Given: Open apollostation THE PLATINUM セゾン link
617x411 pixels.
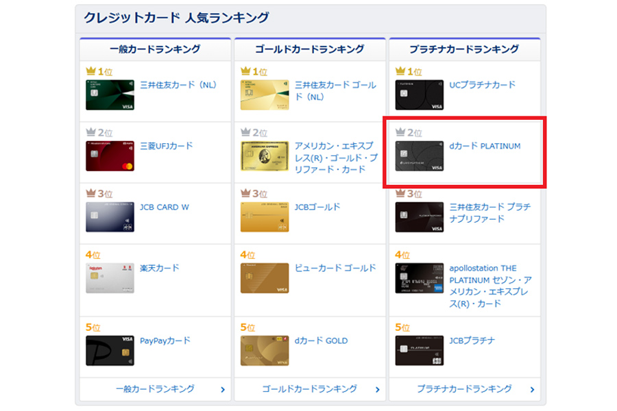Looking at the screenshot, I should point(490,286).
